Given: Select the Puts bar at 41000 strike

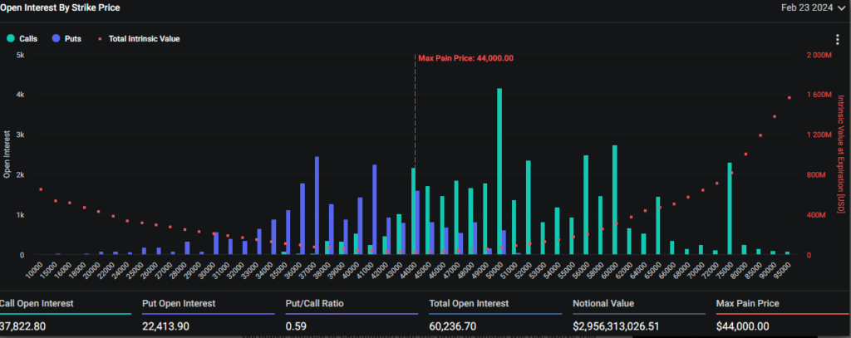Looking at the screenshot, I should coord(375,209).
